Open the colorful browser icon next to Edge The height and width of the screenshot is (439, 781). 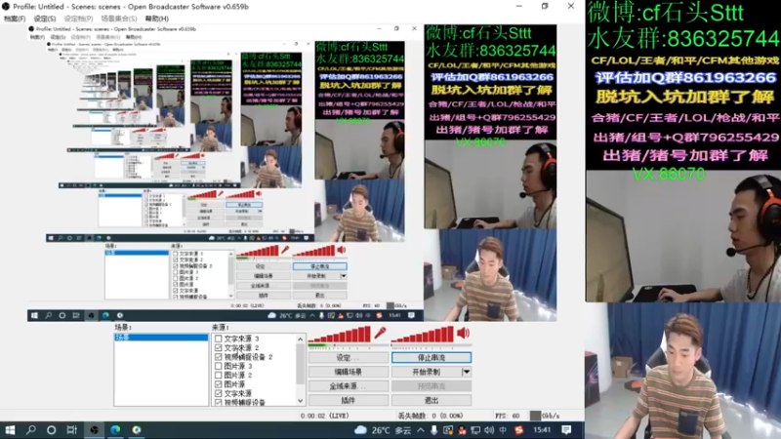pyautogui.click(x=137, y=429)
